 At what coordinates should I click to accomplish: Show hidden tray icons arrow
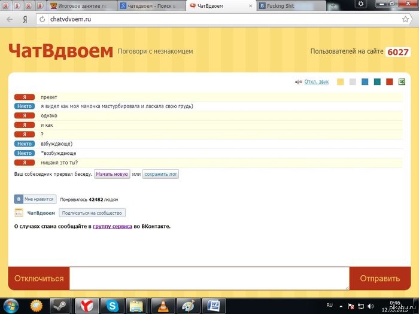(341, 306)
